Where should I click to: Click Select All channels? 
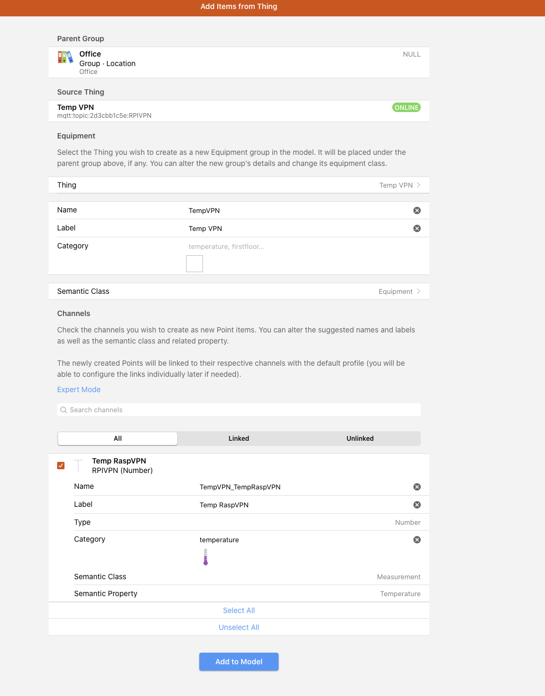tap(238, 610)
